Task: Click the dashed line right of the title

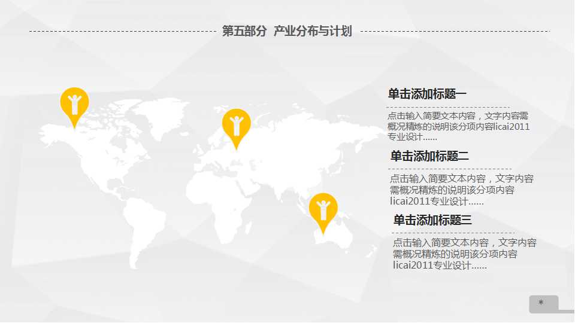Action: pyautogui.click(x=454, y=31)
